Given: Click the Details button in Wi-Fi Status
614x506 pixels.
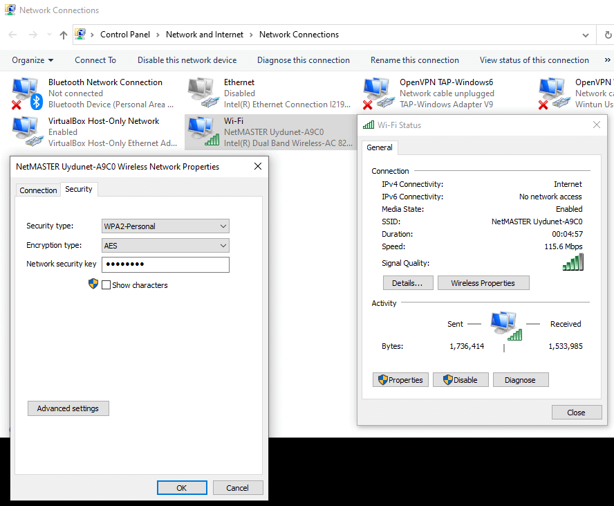Looking at the screenshot, I should click(x=408, y=282).
